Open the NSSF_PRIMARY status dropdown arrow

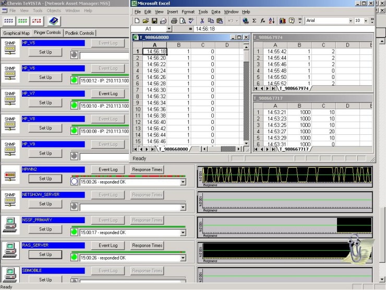point(183,233)
